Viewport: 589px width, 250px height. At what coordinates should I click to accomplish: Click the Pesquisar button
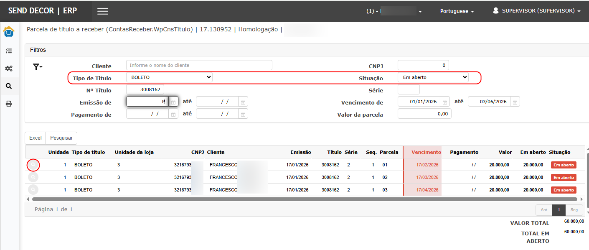[x=61, y=138]
